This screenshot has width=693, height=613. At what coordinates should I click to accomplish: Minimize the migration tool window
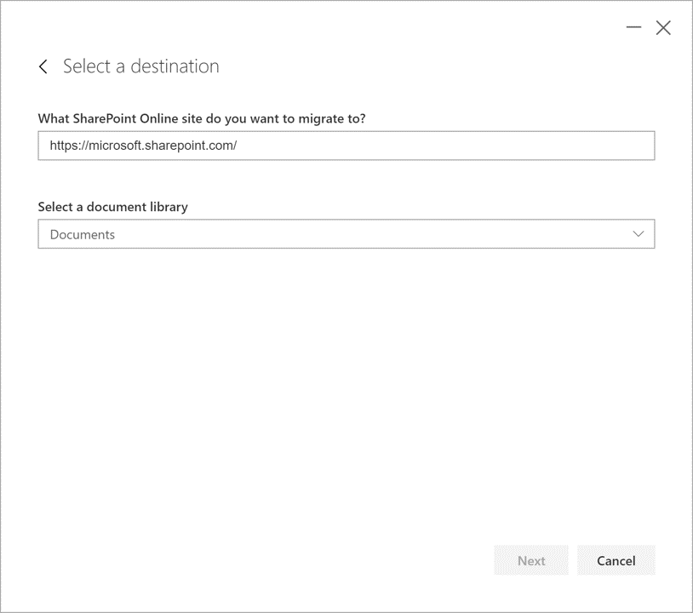tap(633, 27)
